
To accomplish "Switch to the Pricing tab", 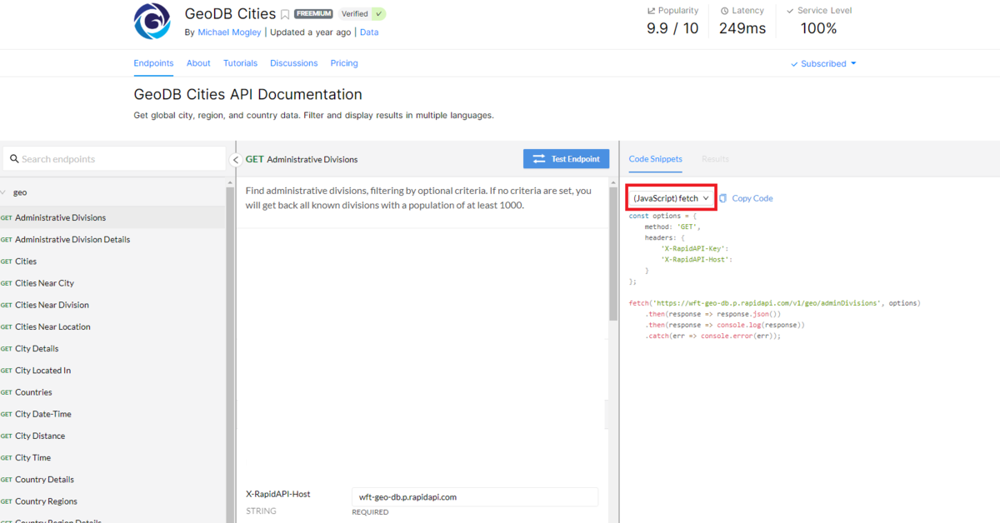I will click(x=343, y=62).
